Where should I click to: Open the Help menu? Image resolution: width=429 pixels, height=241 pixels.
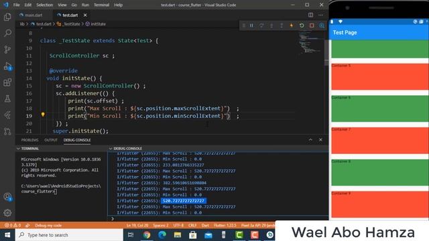click(x=118, y=5)
